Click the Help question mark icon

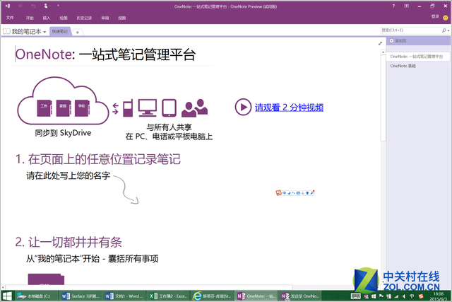tap(394, 6)
